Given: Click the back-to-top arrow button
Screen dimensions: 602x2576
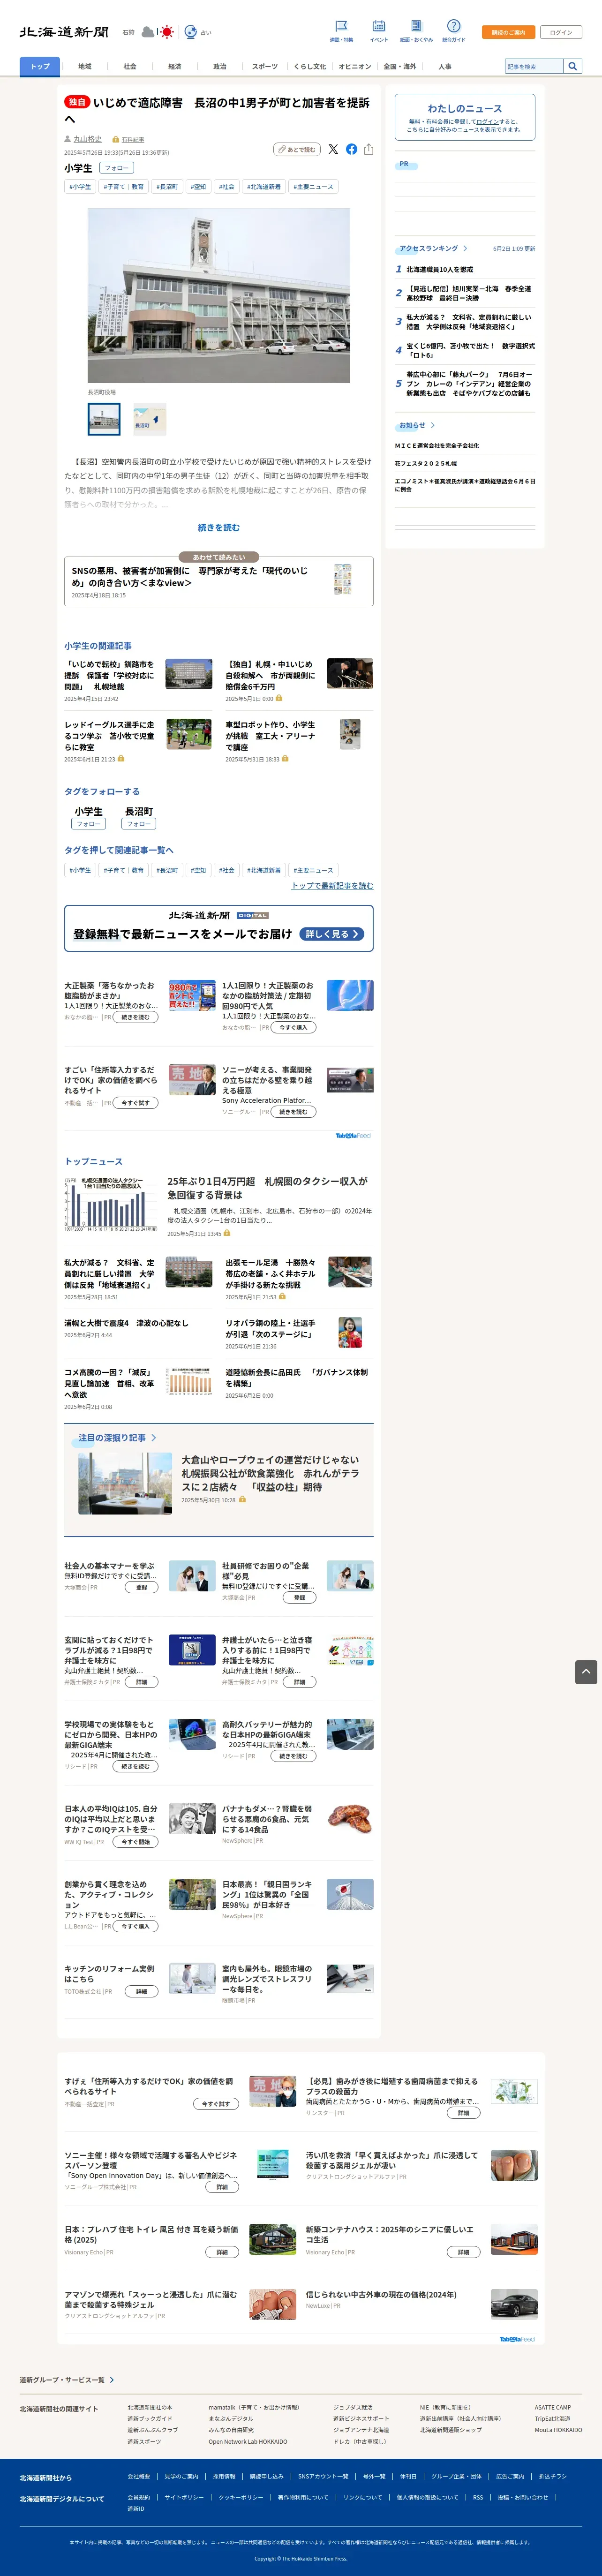Looking at the screenshot, I should coord(586,1671).
